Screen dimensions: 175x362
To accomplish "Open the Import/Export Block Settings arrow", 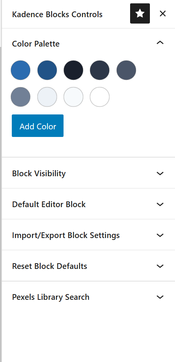I will (160, 235).
